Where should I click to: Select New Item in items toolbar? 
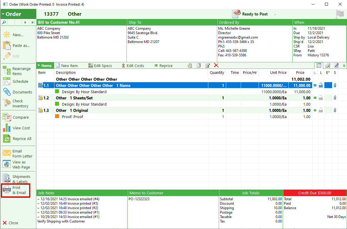[67, 66]
